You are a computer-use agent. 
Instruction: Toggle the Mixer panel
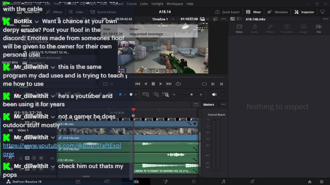253,12
